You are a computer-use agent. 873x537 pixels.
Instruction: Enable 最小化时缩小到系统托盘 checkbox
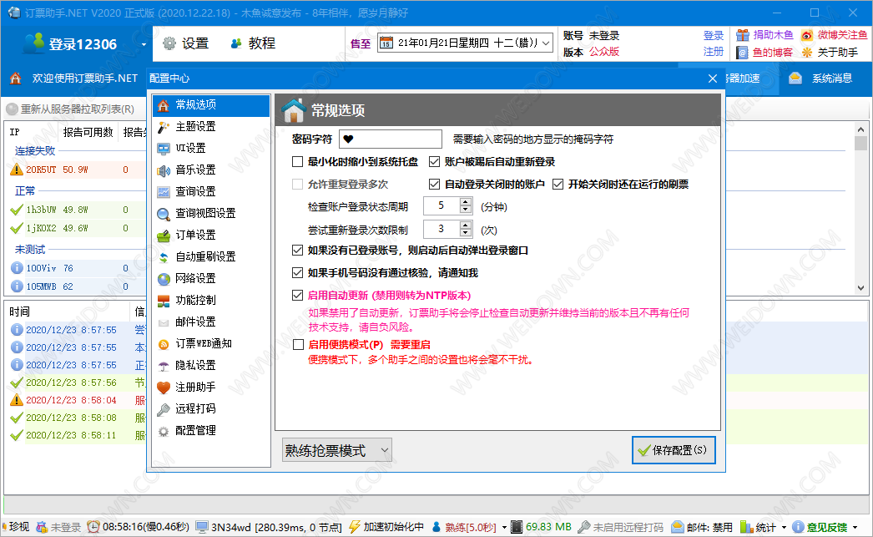[298, 162]
